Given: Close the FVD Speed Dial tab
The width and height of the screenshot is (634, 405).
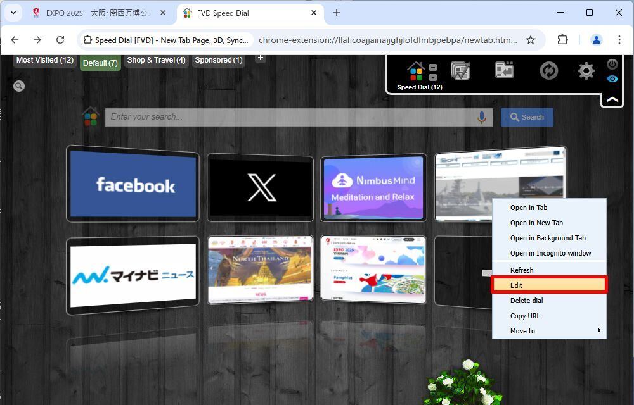Looking at the screenshot, I should [x=314, y=13].
